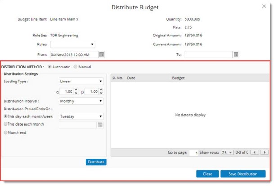Click the Go to page input field
Viewport: 275px width, 186px height.
tap(194, 153)
